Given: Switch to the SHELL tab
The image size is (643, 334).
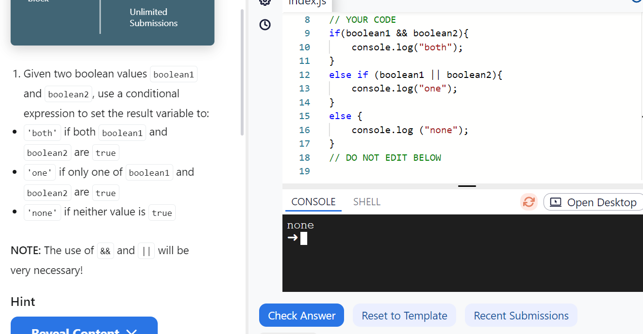Looking at the screenshot, I should pos(366,201).
